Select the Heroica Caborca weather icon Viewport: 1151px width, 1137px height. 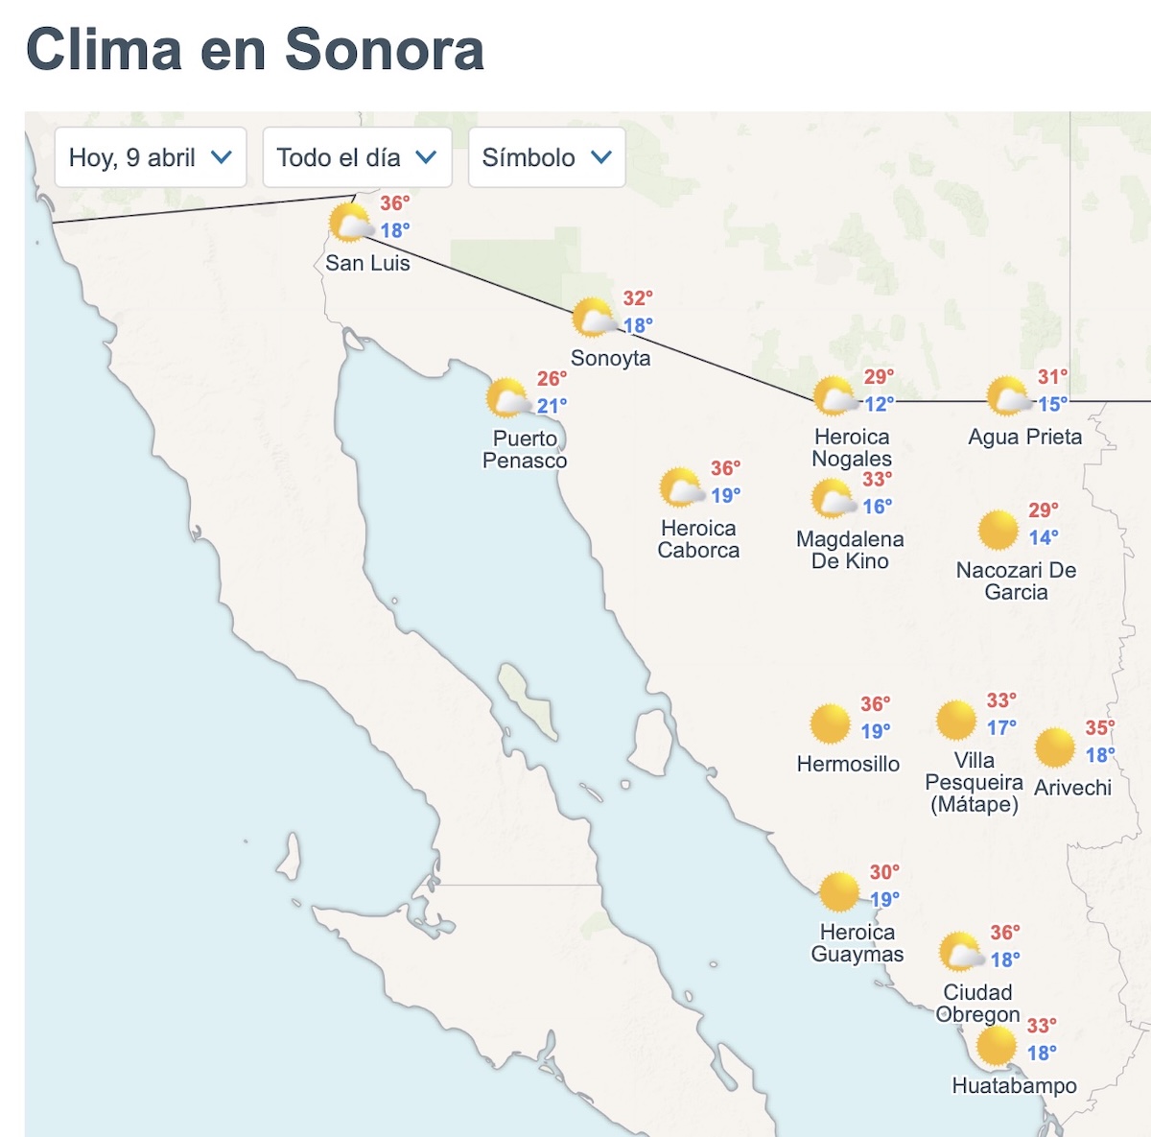[682, 486]
